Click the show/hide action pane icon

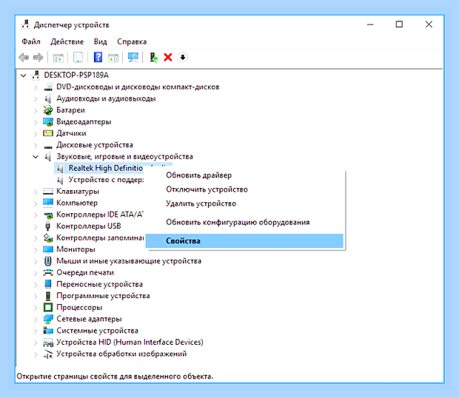[x=113, y=57]
